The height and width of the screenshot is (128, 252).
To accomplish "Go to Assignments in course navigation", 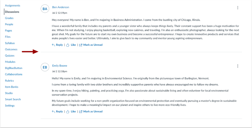I will [x=13, y=6].
